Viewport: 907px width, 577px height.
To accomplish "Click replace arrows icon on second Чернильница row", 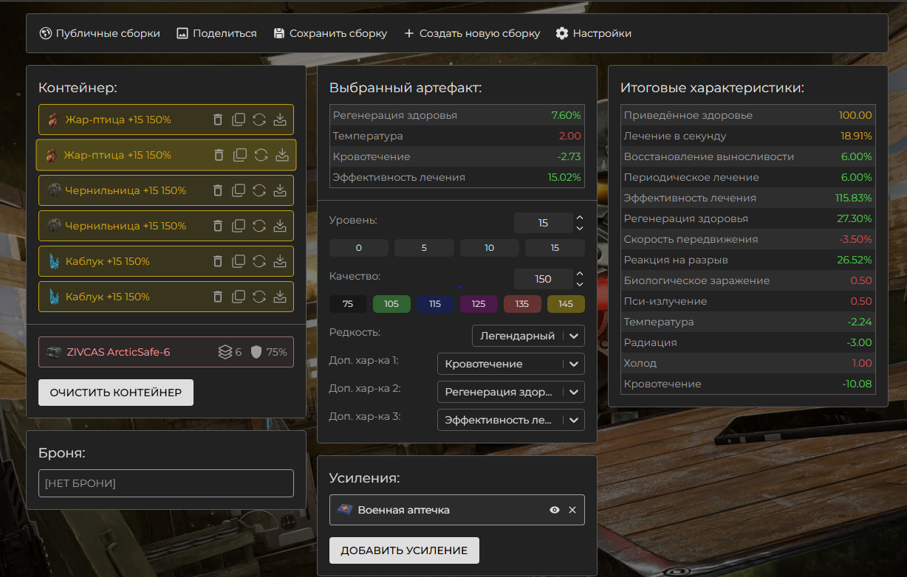I will pos(259,226).
